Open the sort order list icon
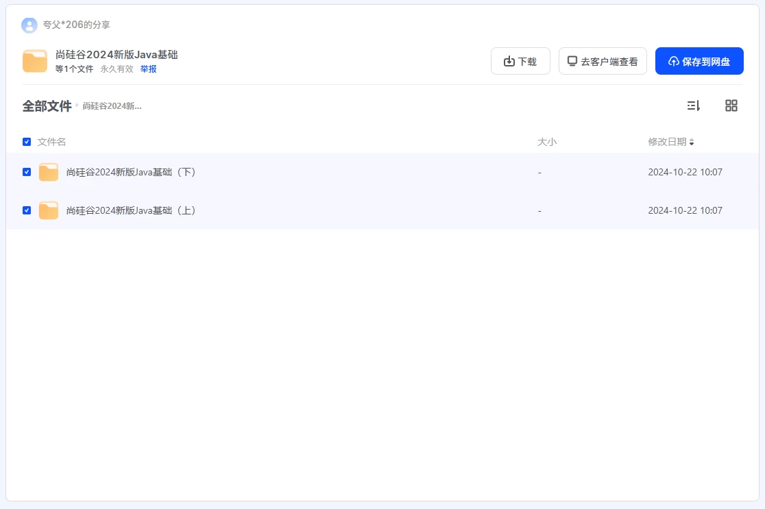 (694, 105)
